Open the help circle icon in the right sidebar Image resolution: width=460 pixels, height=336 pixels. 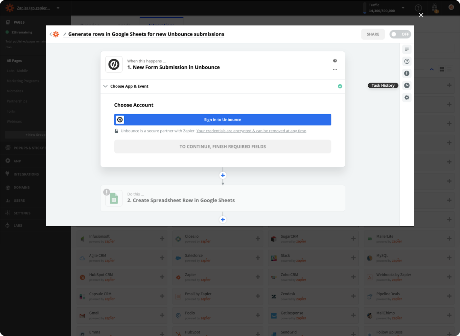coord(407,61)
